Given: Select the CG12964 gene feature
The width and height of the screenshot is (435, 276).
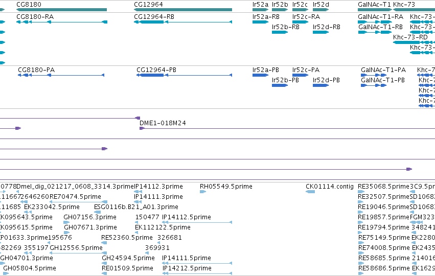Looking at the screenshot, I should [x=183, y=10].
